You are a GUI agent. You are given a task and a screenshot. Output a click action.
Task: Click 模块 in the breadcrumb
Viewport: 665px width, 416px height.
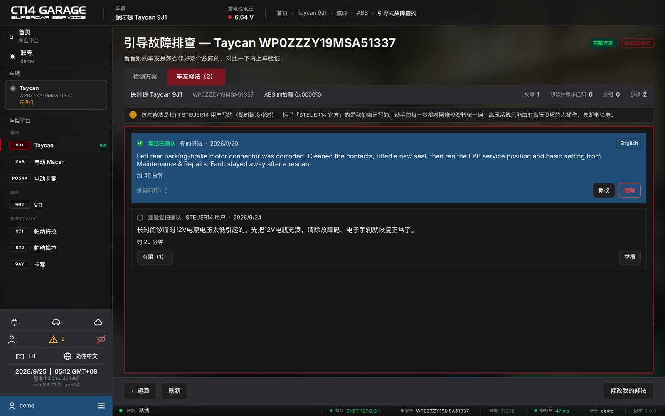tap(342, 13)
